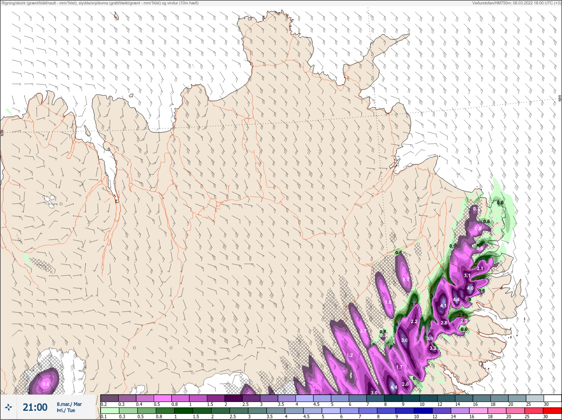Pick the dark navy 10 rain legend swatch
The width and height of the screenshot is (562, 420).
coord(424,411)
